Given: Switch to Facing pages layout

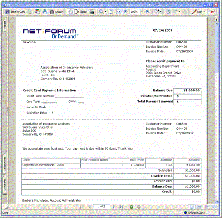Looking at the screenshot, I should click(214, 207).
